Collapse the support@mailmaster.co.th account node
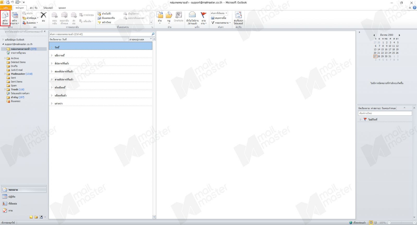The image size is (417, 225). (x=3, y=44)
